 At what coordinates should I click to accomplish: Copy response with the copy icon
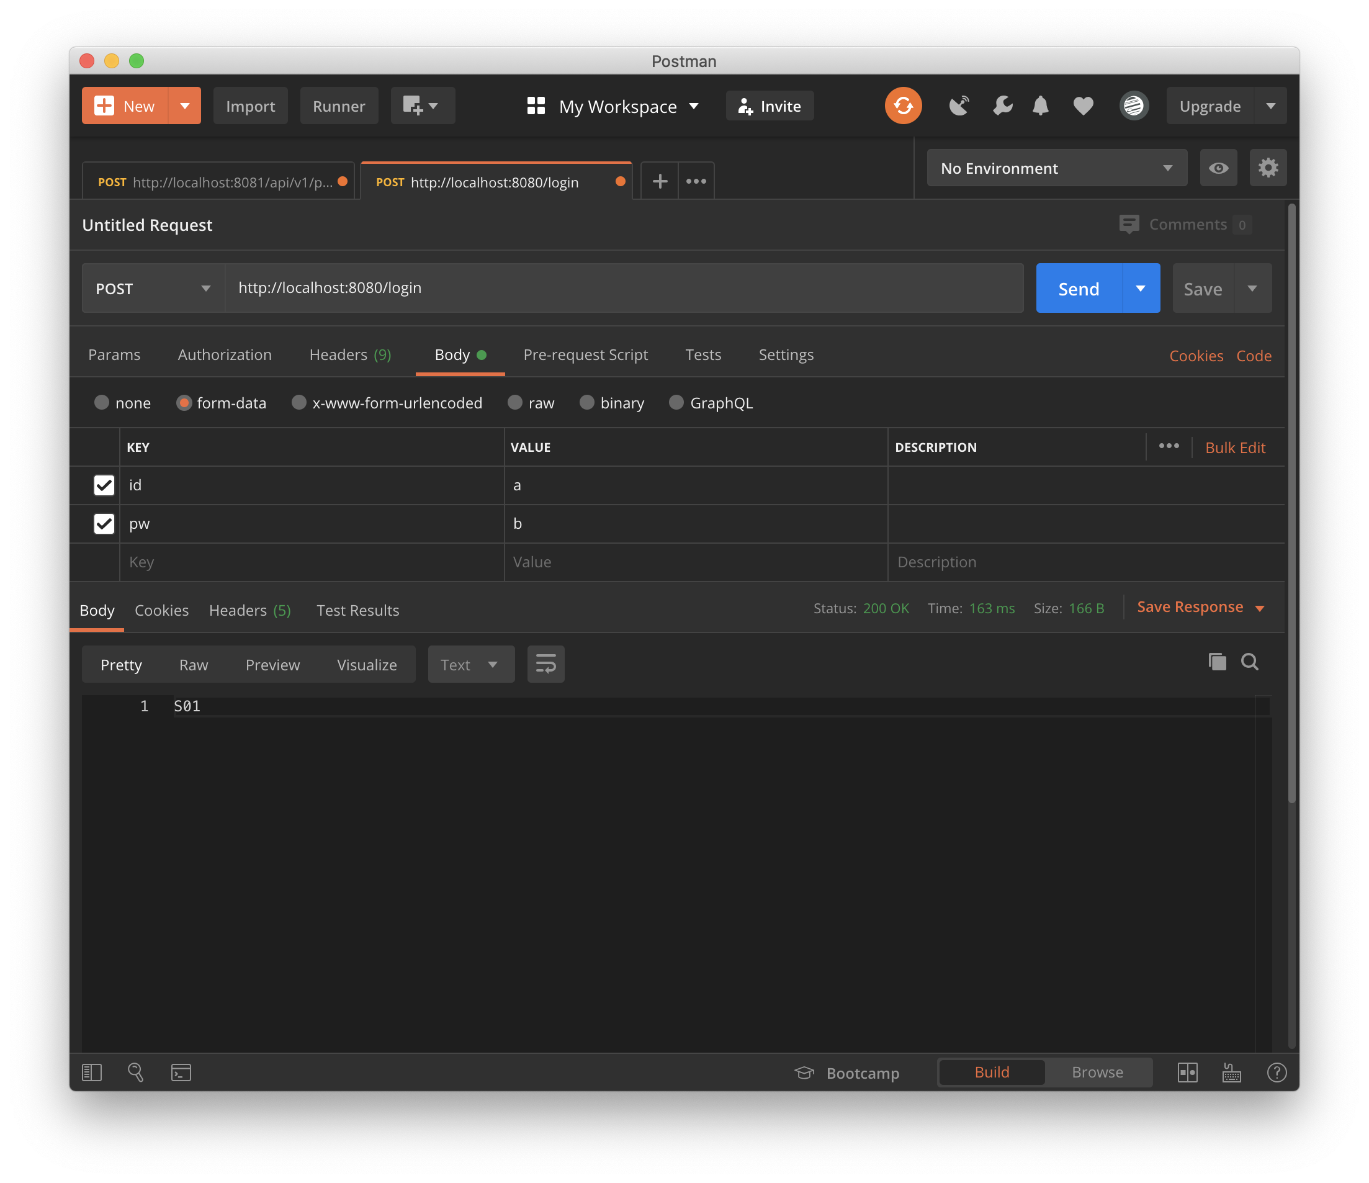1217,662
